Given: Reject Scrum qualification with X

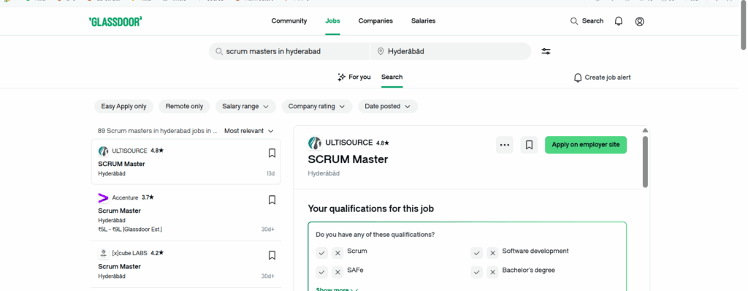Looking at the screenshot, I should [337, 253].
